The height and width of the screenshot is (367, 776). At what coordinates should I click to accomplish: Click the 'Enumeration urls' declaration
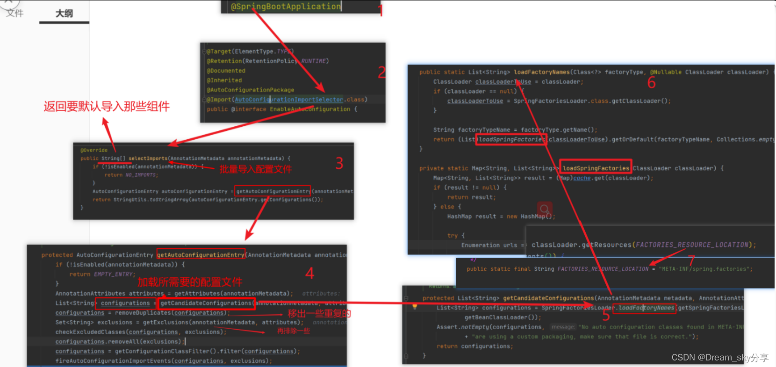489,245
